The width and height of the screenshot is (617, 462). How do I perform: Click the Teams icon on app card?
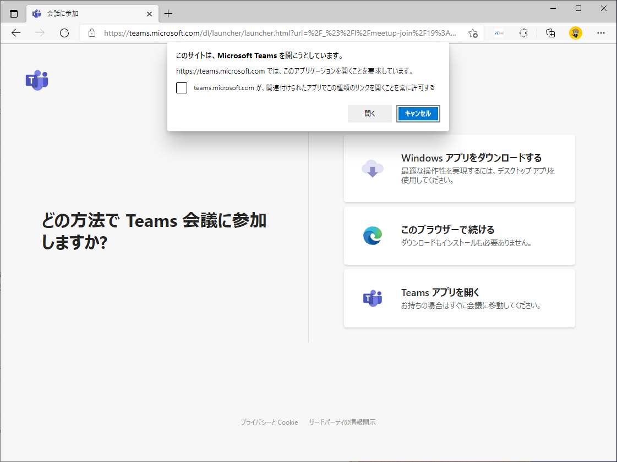[x=373, y=298]
